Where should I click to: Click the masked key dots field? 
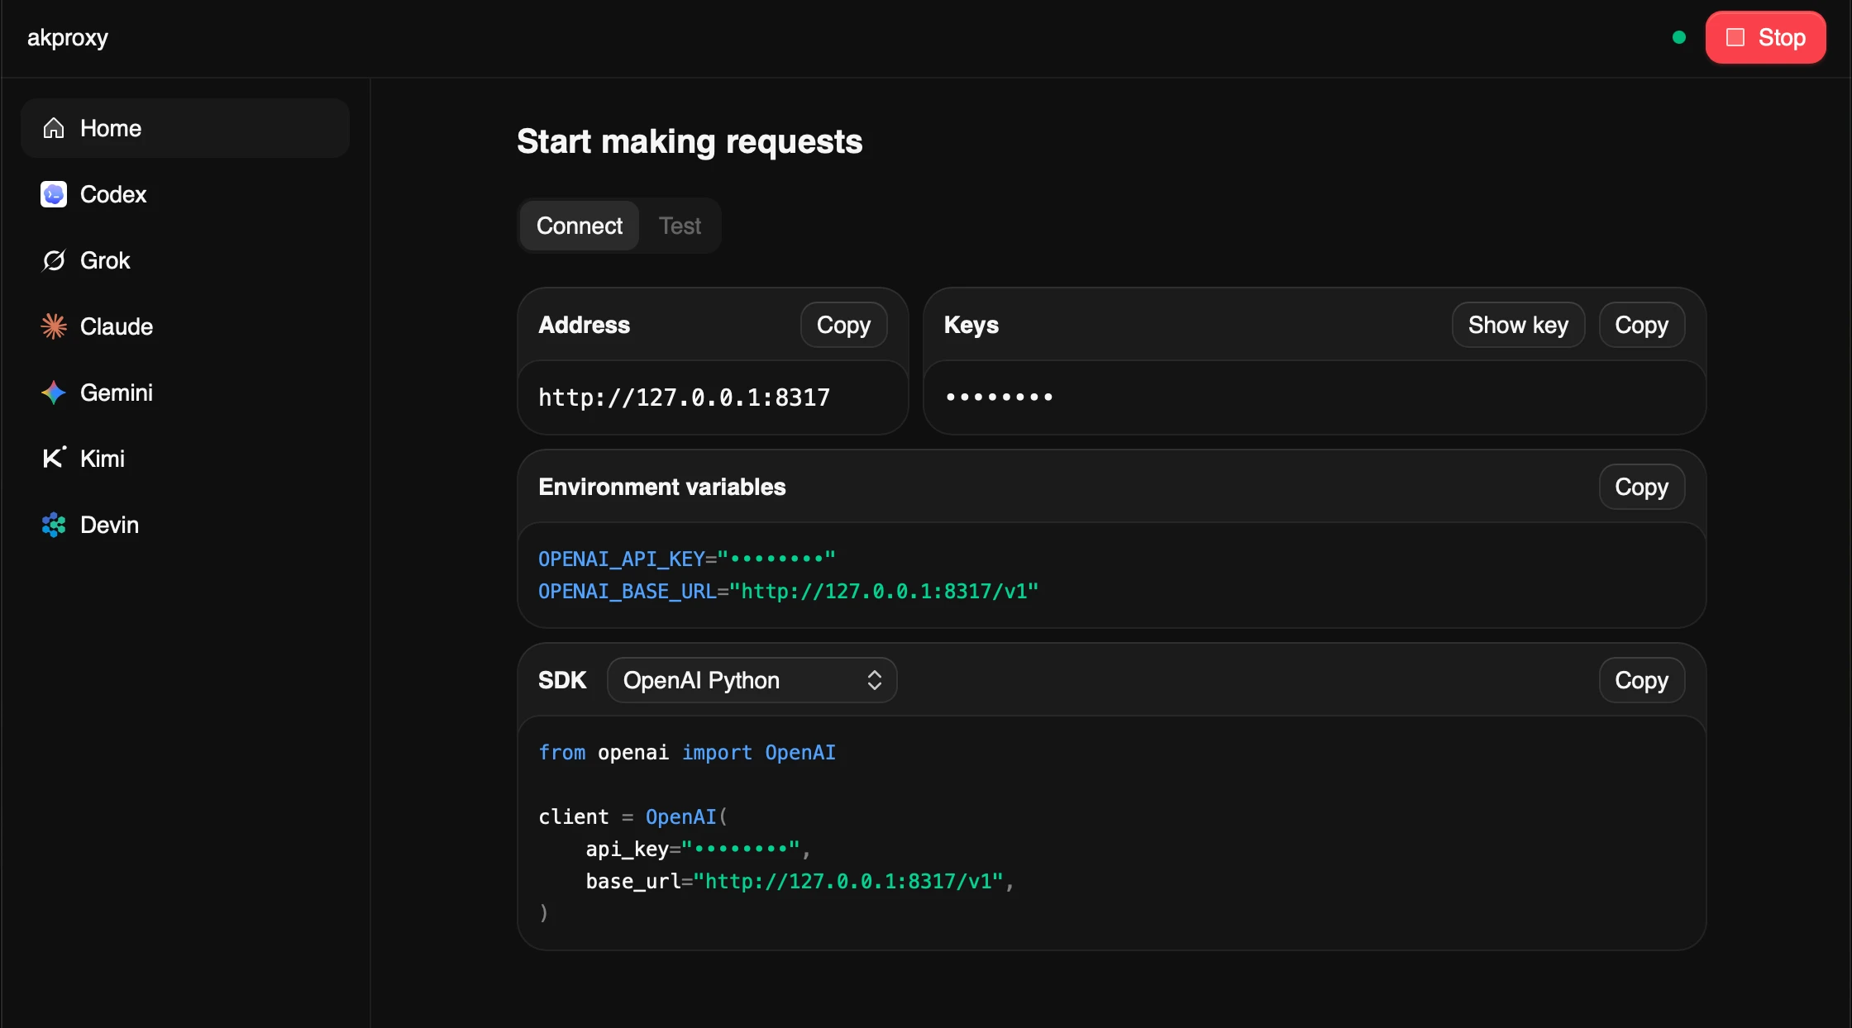point(999,397)
